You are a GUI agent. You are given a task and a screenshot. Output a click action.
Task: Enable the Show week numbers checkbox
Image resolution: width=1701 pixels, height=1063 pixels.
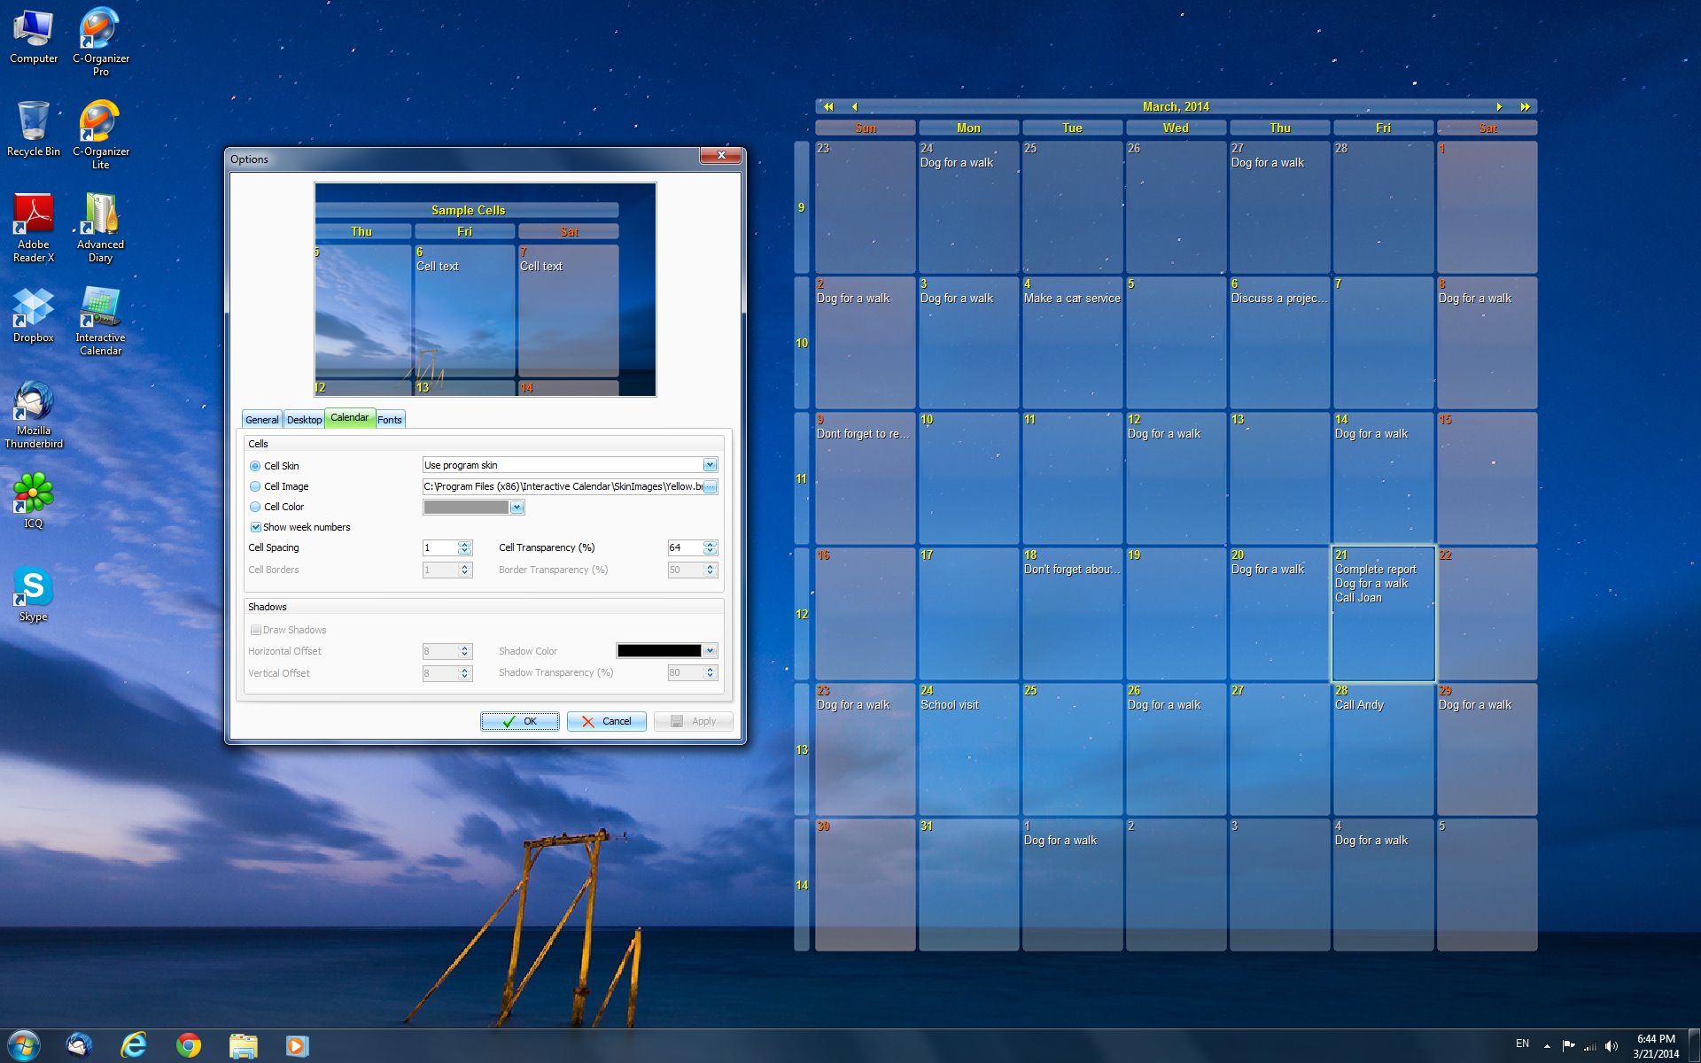[x=253, y=526]
